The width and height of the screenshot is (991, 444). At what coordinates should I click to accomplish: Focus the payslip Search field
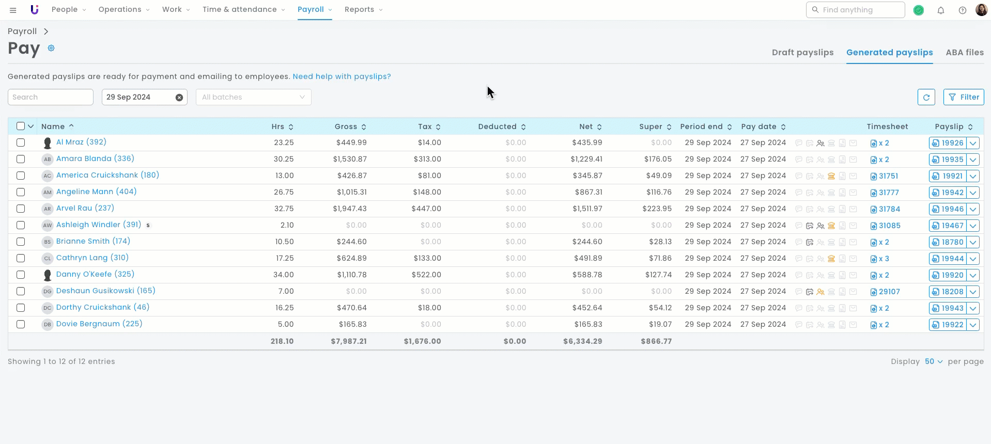[x=50, y=97]
